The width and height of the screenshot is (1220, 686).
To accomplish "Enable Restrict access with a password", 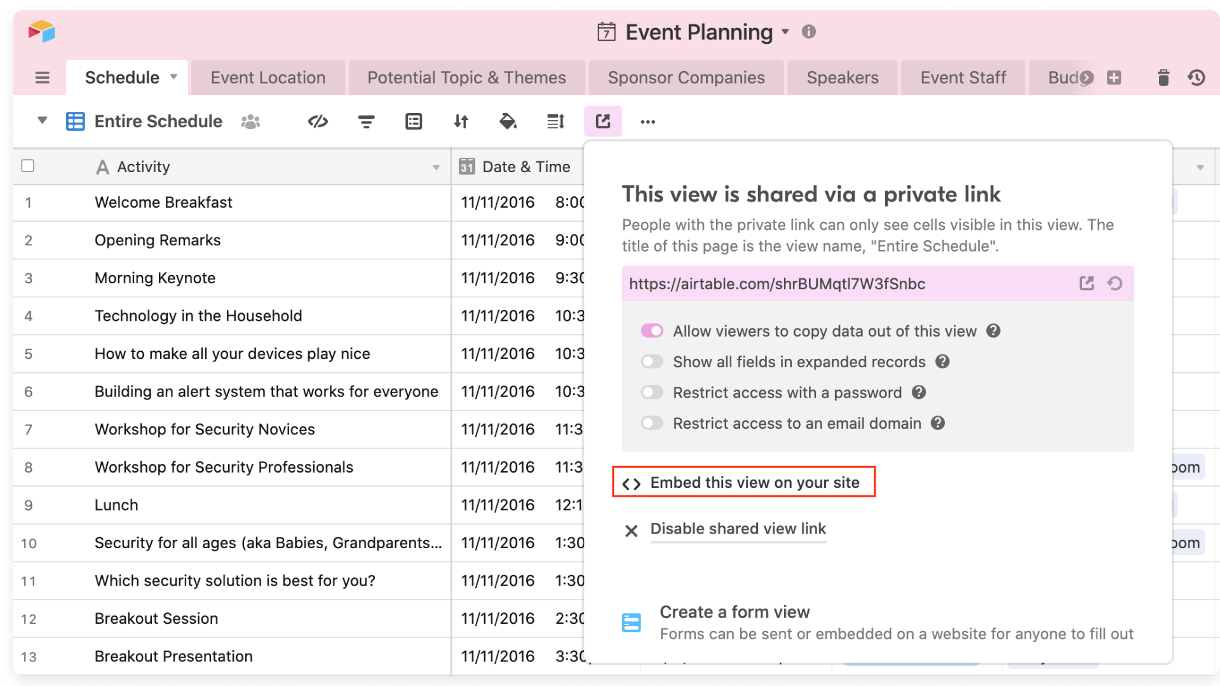I will coord(652,392).
